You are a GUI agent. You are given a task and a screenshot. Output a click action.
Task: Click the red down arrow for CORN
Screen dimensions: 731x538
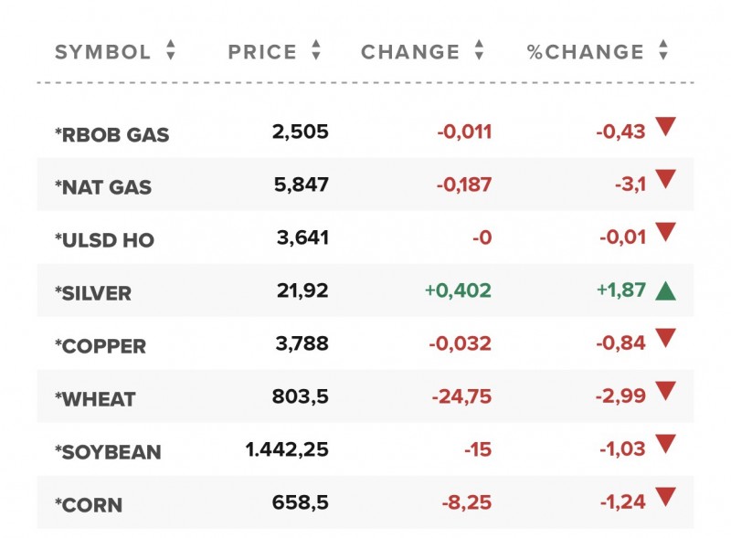tap(665, 498)
